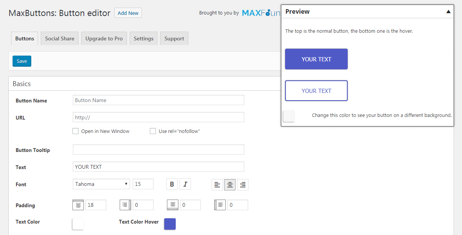
Task: Switch to the Social Share tab
Action: point(59,38)
